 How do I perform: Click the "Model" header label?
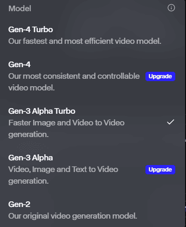click(20, 8)
